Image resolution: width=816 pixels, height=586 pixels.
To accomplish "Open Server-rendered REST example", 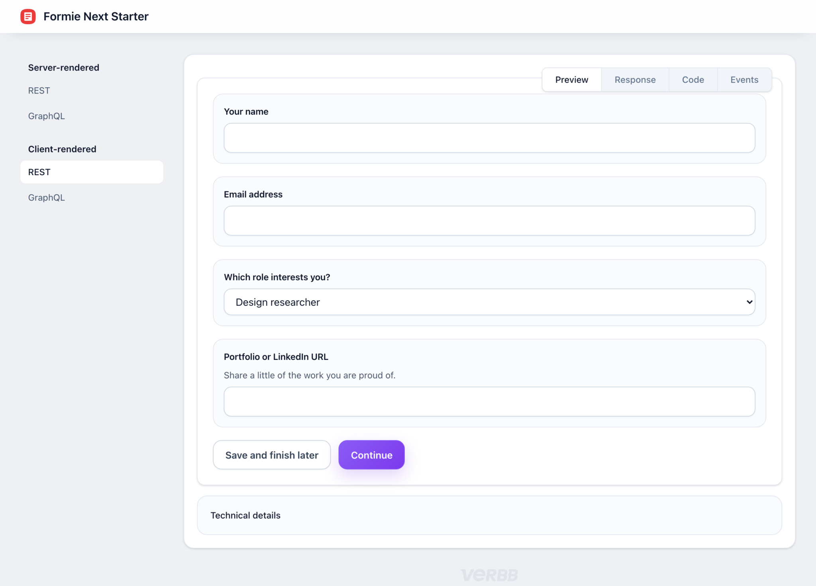I will click(39, 91).
